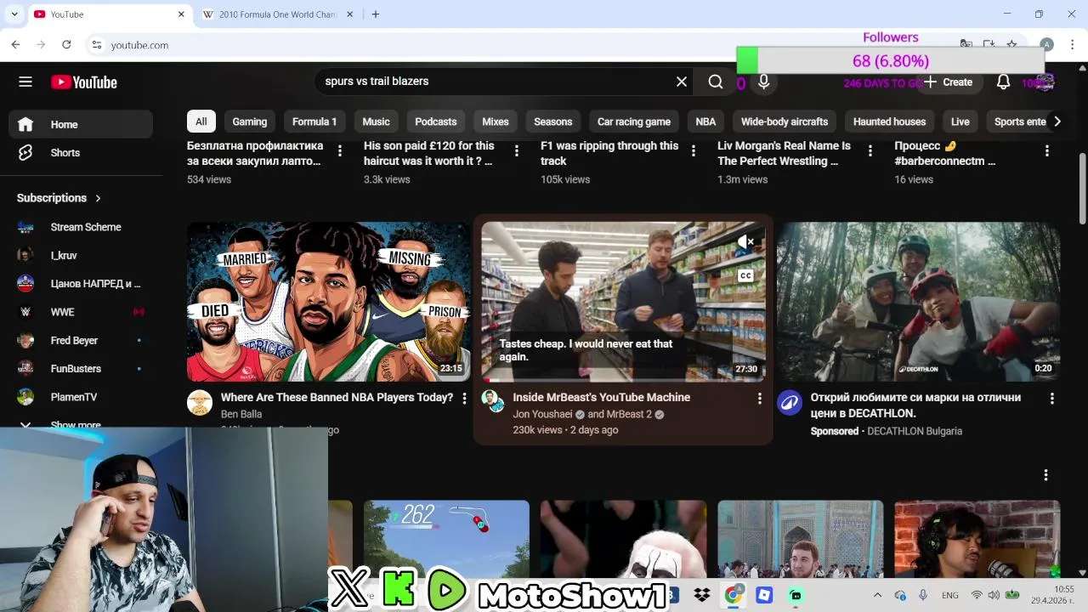Select the All filter chip

point(201,122)
